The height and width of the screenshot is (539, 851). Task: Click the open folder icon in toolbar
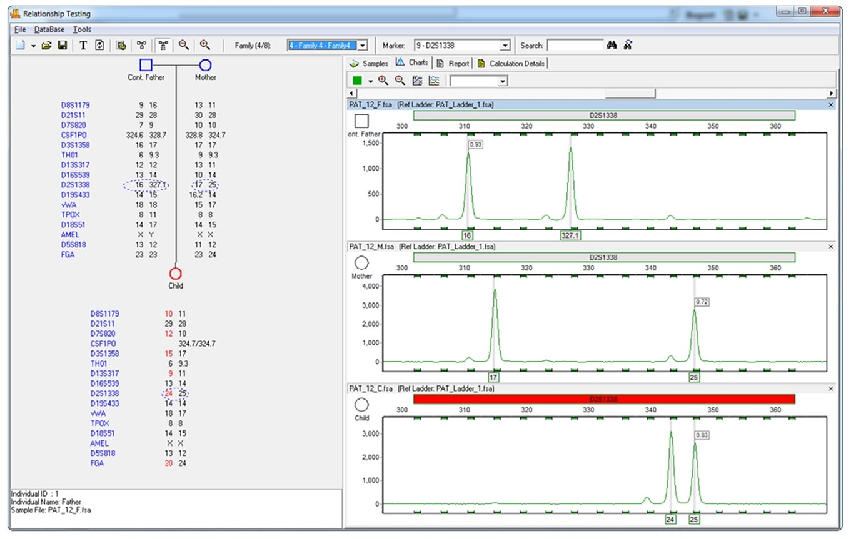47,46
